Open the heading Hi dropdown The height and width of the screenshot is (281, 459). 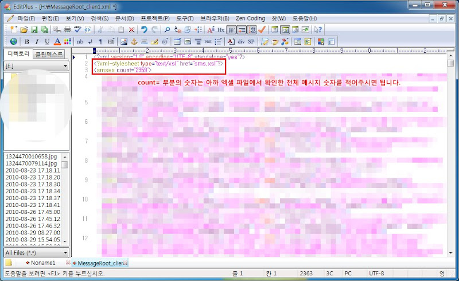[x=111, y=41]
